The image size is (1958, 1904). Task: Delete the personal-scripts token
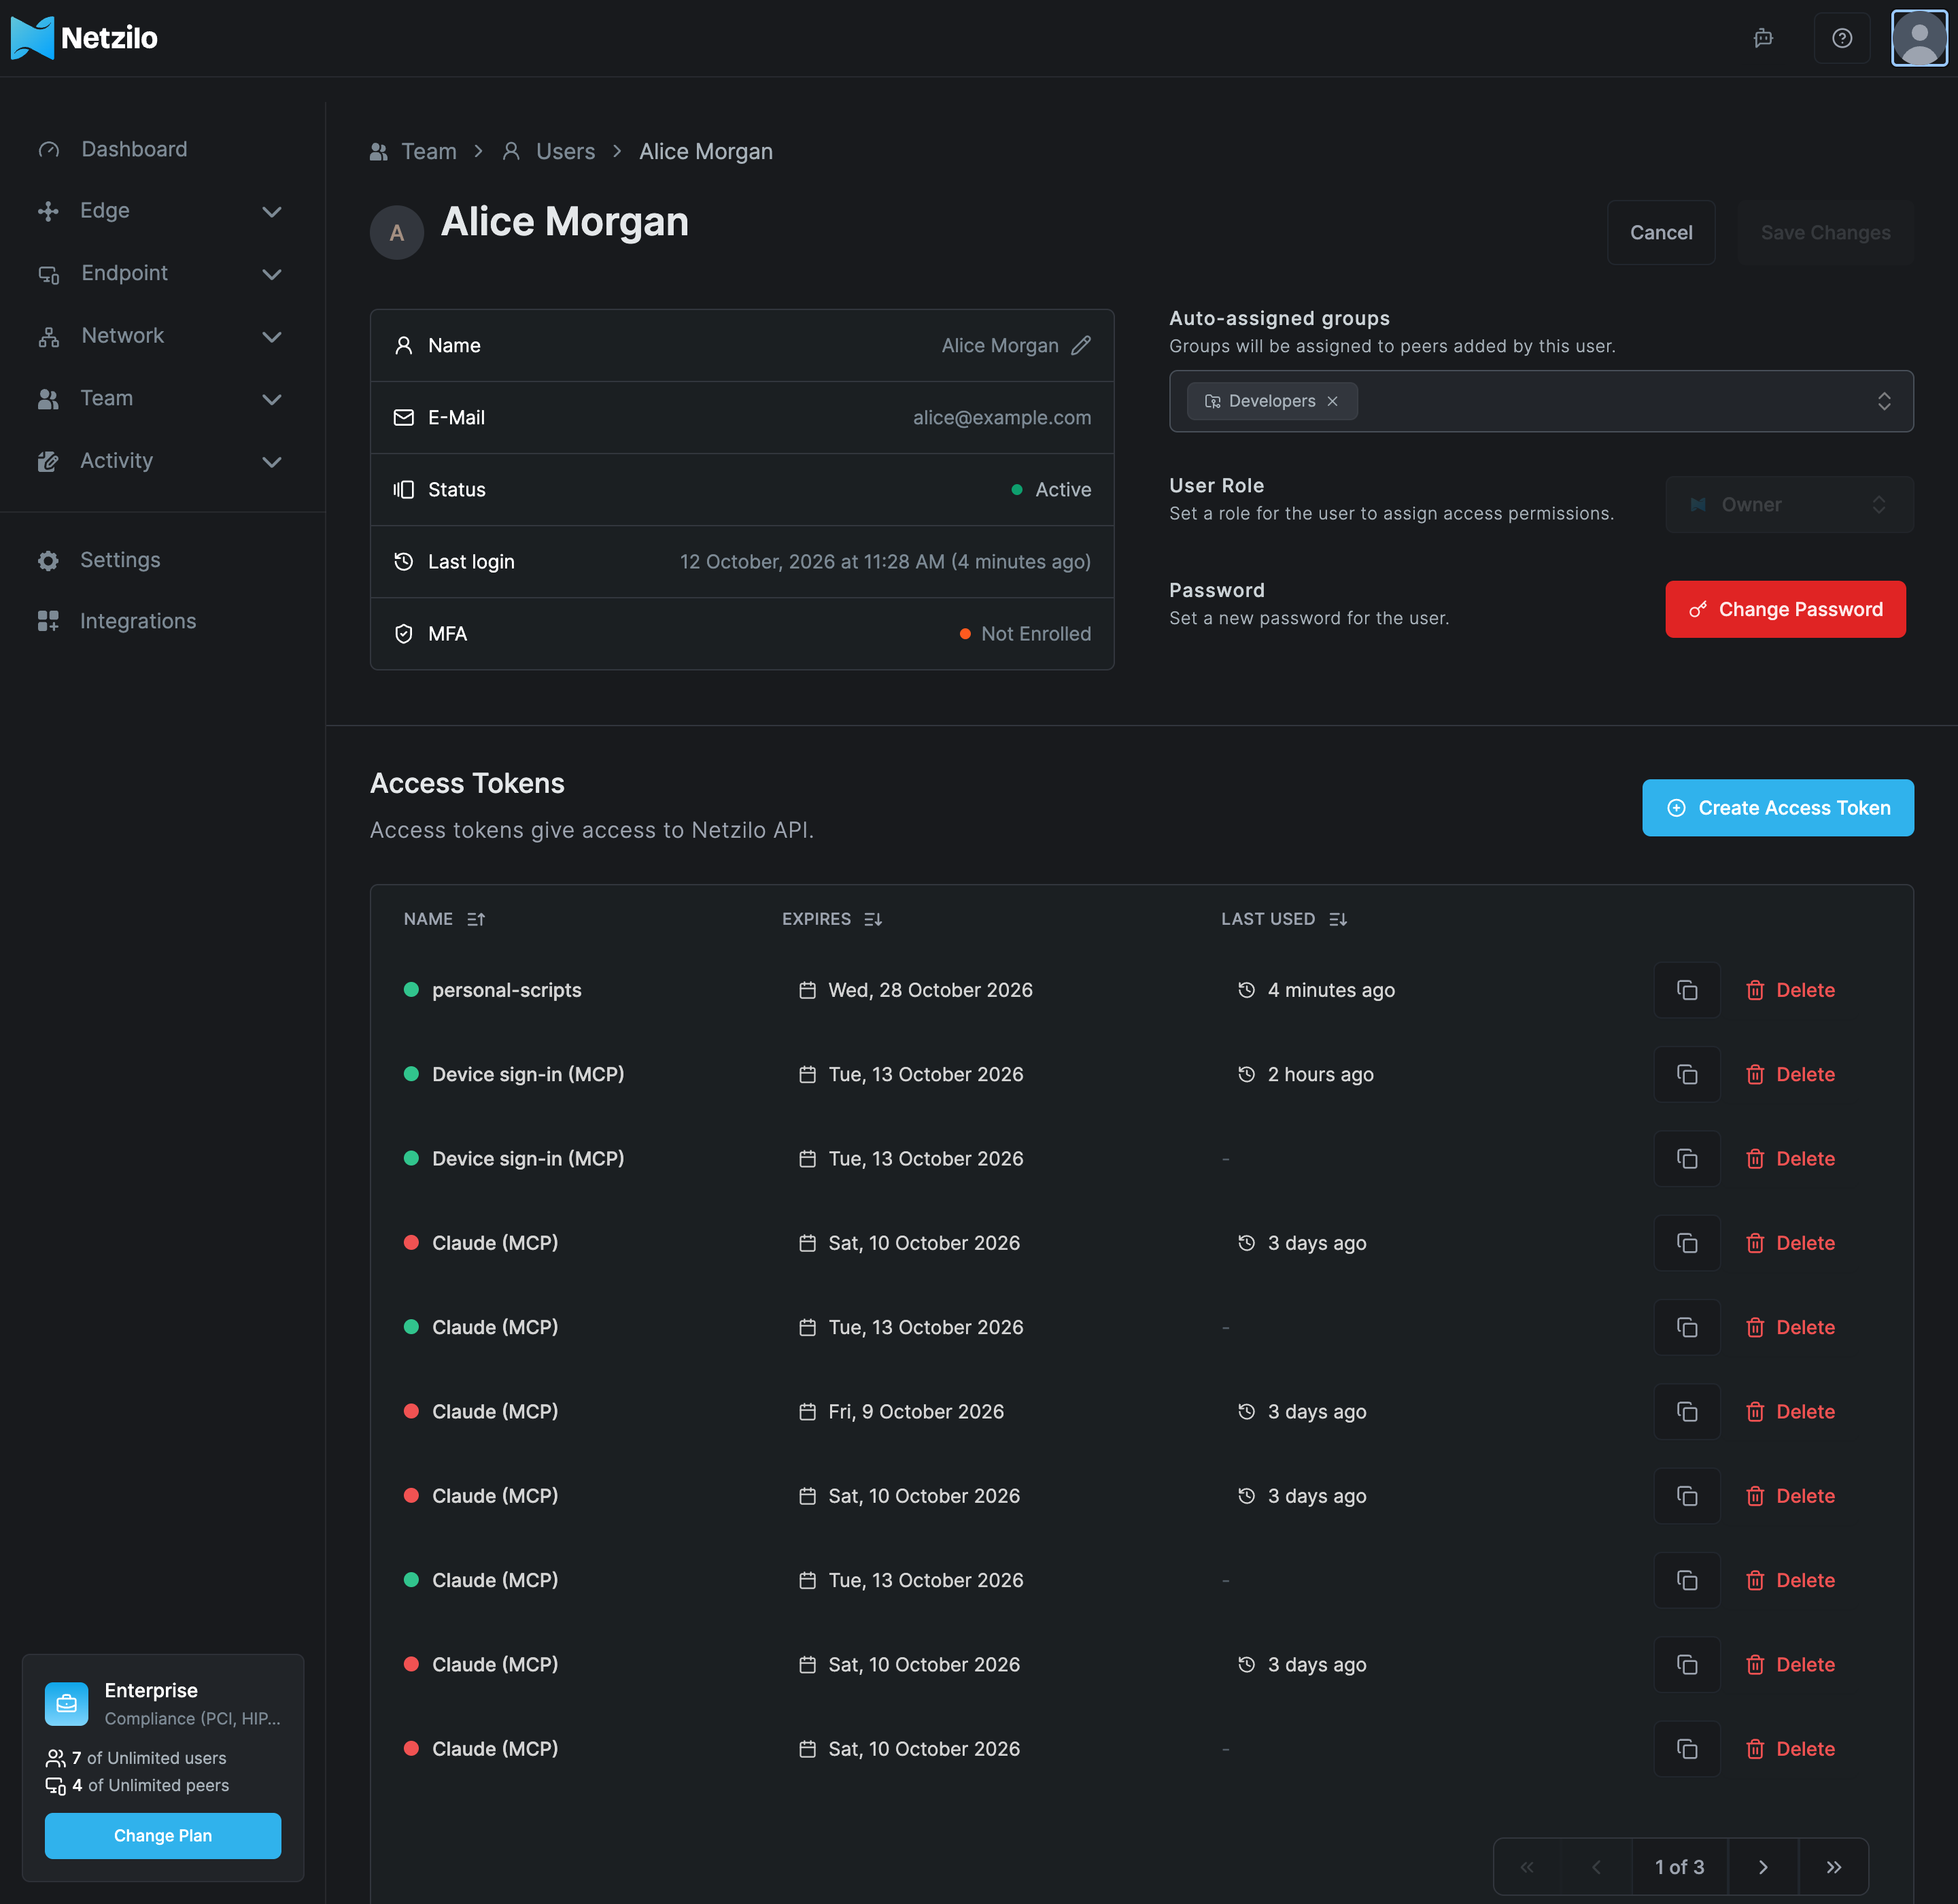(1790, 990)
